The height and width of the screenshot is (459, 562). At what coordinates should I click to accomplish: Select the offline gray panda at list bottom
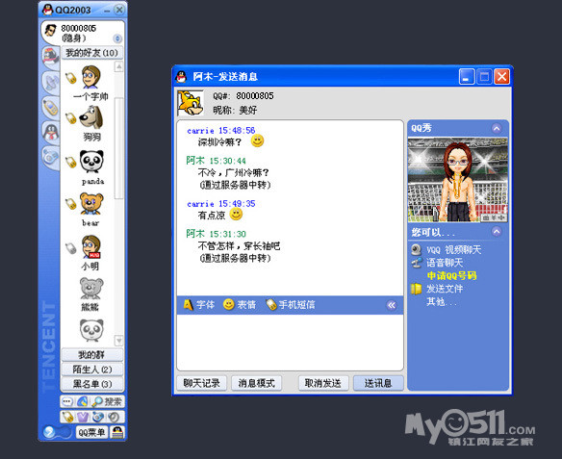91,330
